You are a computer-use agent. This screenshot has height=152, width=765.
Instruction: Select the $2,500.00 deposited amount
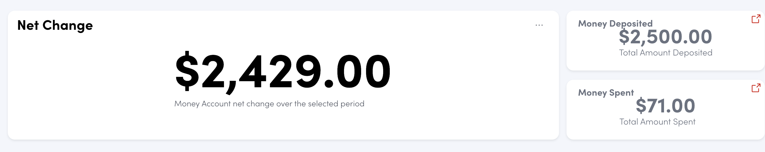point(665,37)
